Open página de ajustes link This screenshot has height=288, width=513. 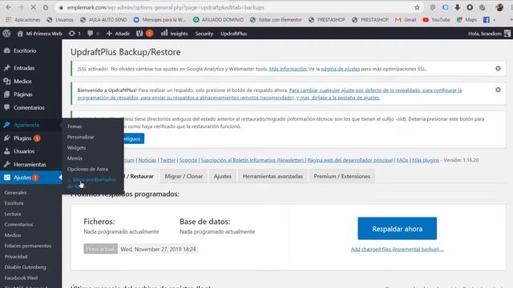tap(340, 69)
